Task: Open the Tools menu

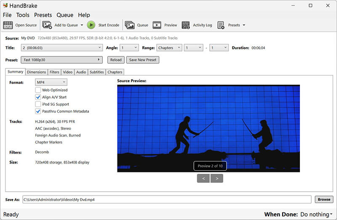Action: pyautogui.click(x=23, y=15)
